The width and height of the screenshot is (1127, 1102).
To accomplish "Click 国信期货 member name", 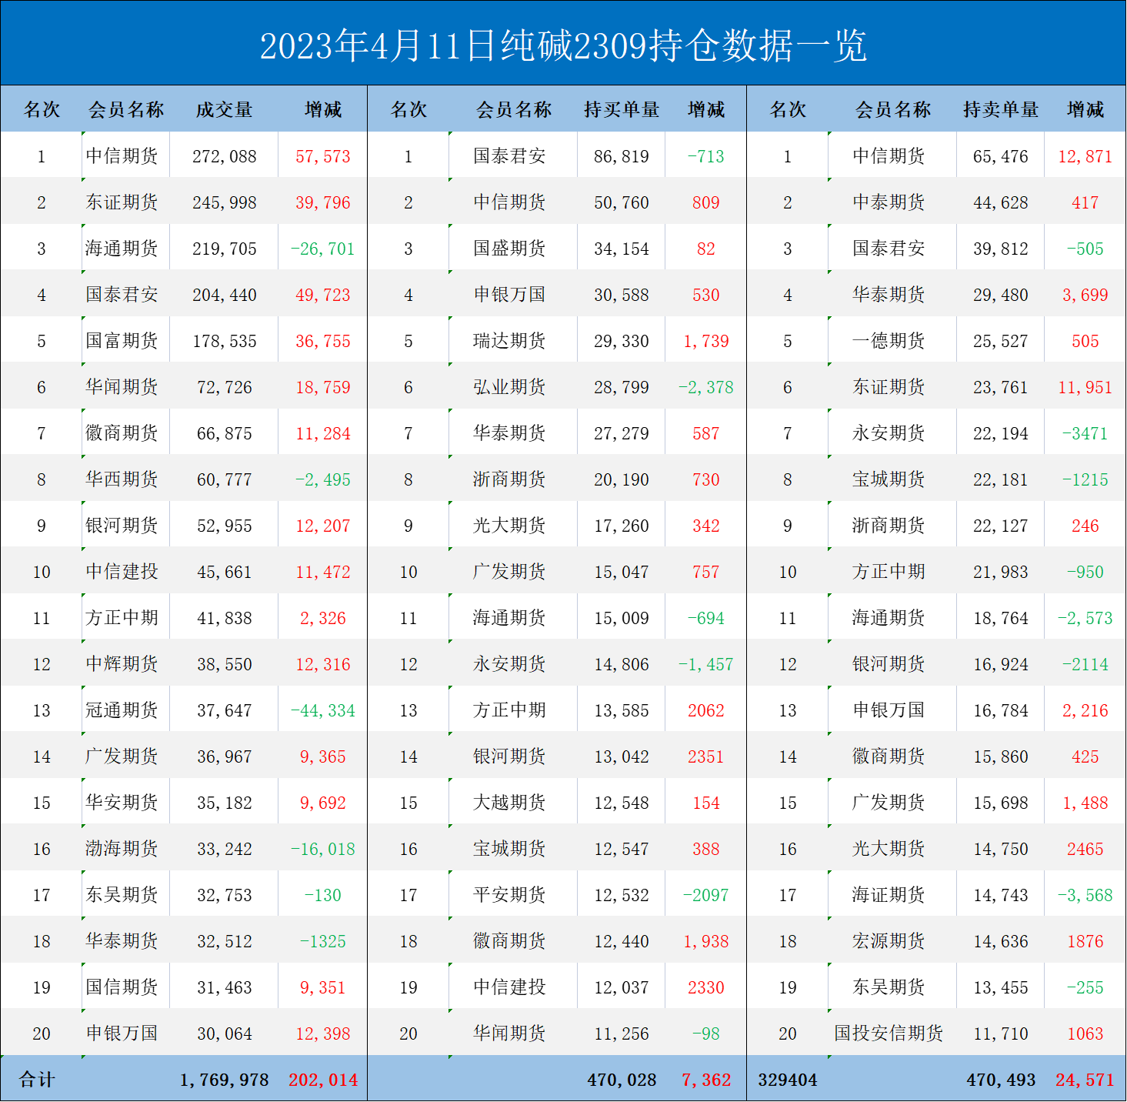I will tap(122, 987).
